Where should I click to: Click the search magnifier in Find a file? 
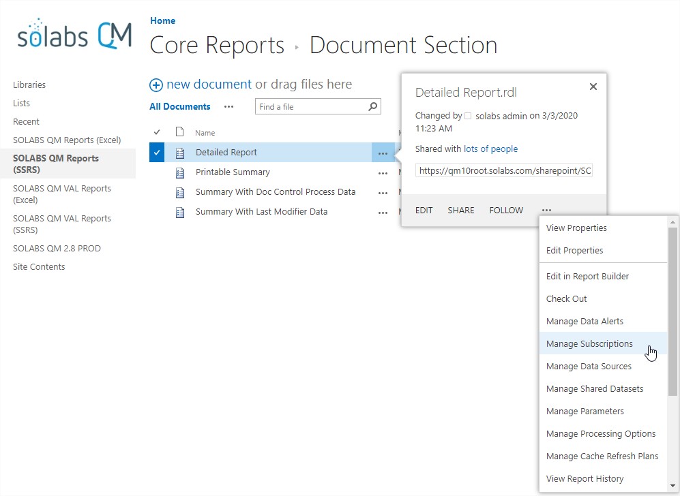pyautogui.click(x=372, y=106)
